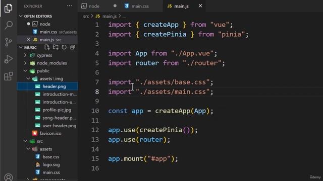Open main.css src\assets in Open Editors
323x181 pixels.
point(47,32)
